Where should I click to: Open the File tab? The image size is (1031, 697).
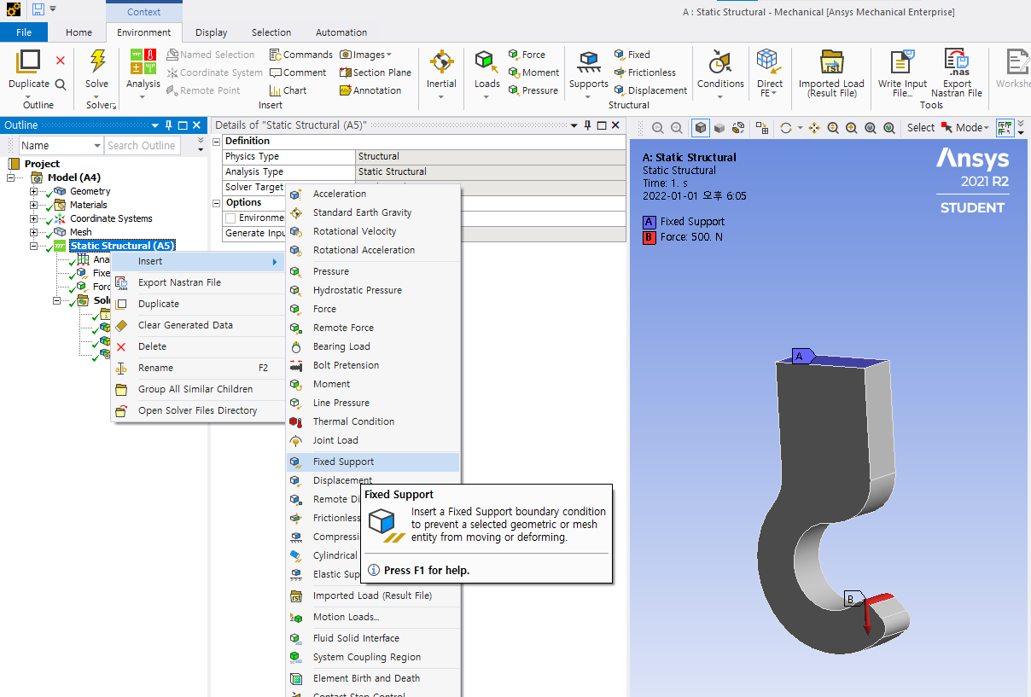coord(24,32)
